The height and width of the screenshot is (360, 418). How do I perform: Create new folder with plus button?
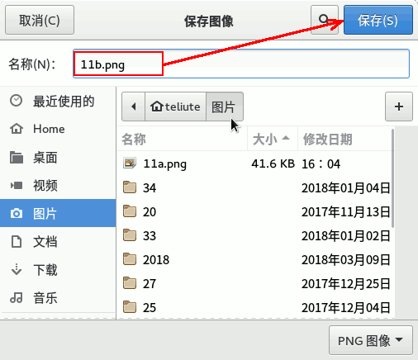(x=399, y=107)
